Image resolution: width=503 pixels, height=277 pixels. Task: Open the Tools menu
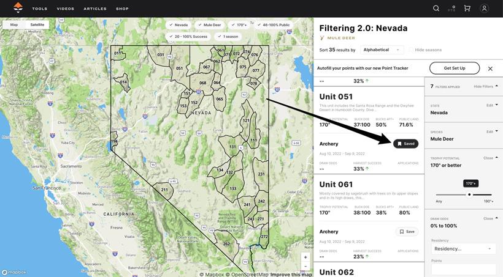tap(40, 9)
